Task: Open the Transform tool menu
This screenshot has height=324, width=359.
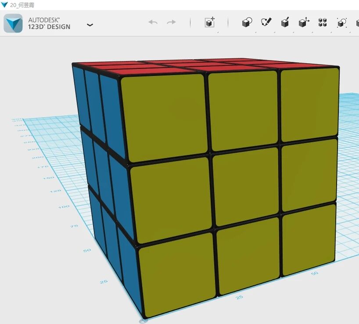Action: (x=210, y=22)
